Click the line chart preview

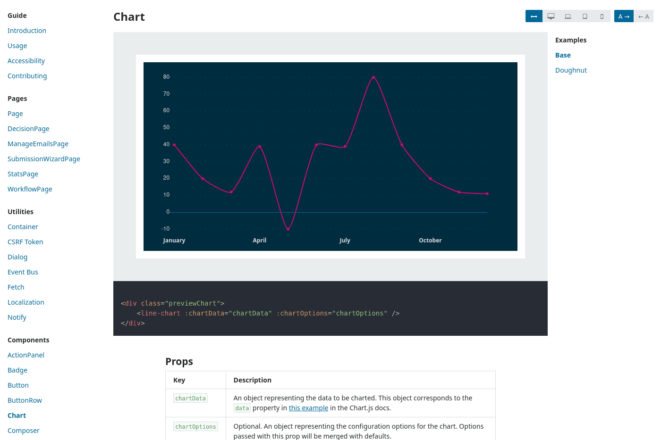pyautogui.click(x=330, y=156)
